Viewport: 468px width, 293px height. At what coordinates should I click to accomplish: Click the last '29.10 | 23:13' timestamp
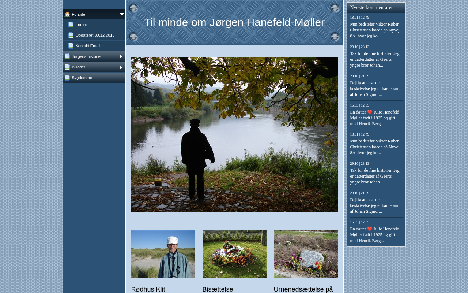pyautogui.click(x=360, y=164)
